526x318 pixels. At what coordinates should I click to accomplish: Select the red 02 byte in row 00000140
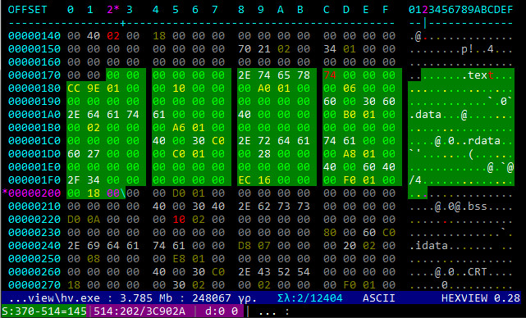point(113,36)
